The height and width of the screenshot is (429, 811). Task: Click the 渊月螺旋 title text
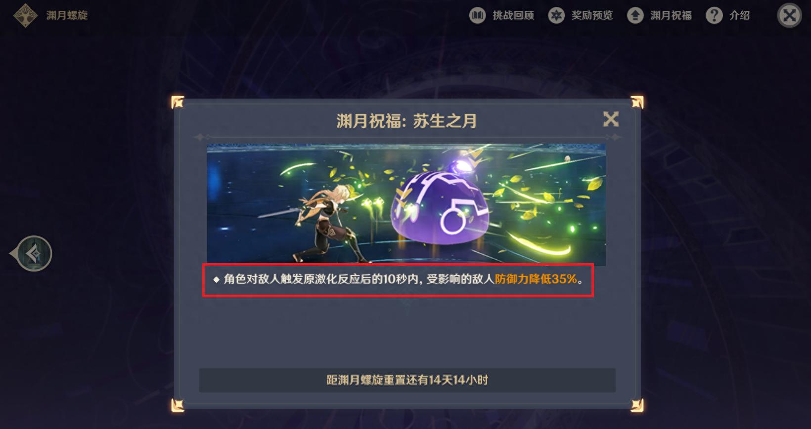click(x=67, y=15)
